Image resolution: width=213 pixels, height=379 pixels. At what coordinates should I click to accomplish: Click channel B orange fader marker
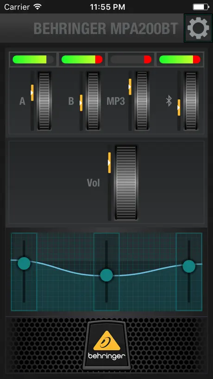click(81, 103)
